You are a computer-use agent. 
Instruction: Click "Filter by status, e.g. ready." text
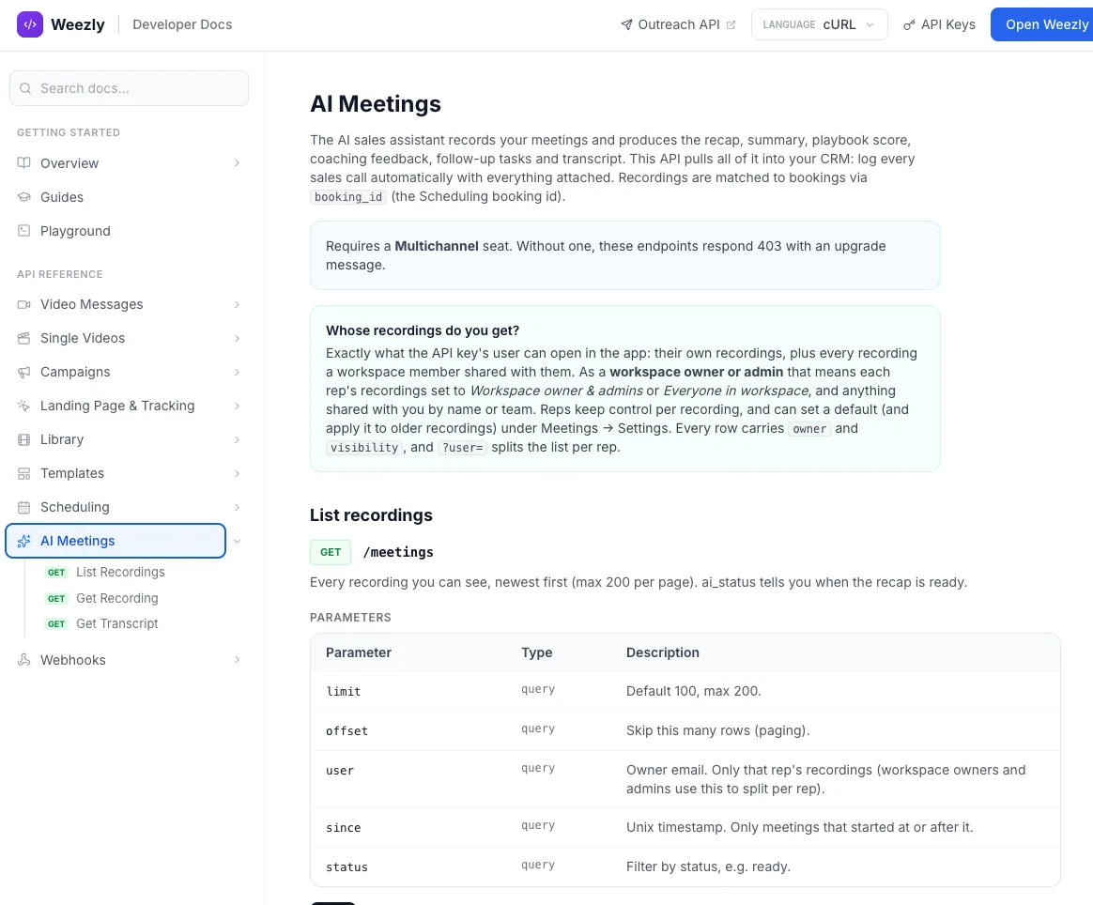[708, 867]
